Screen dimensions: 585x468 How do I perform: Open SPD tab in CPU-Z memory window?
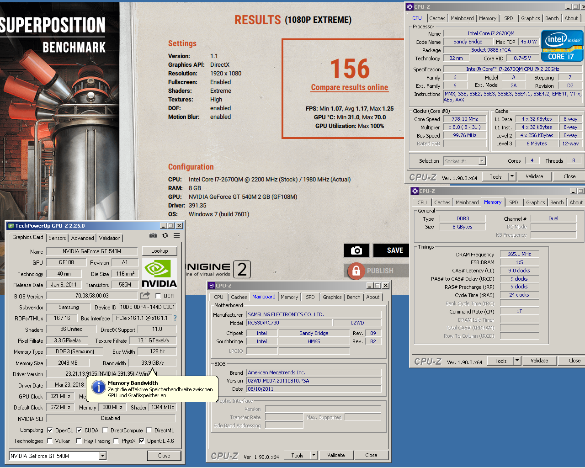pyautogui.click(x=514, y=202)
